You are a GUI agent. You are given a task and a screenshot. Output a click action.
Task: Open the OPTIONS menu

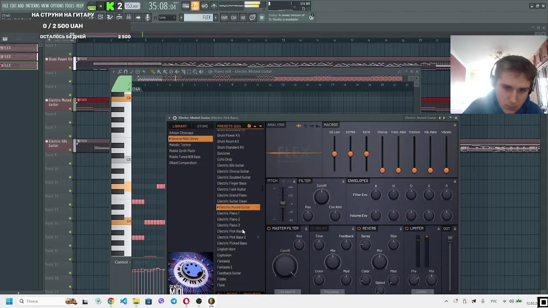57,6
